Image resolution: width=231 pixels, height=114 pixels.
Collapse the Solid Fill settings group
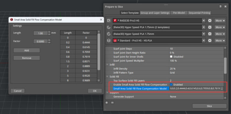(107, 77)
